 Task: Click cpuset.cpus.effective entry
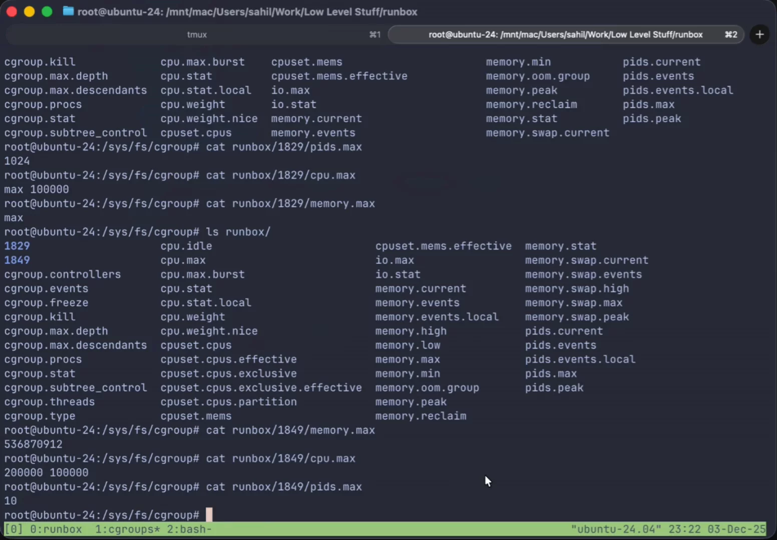click(229, 359)
